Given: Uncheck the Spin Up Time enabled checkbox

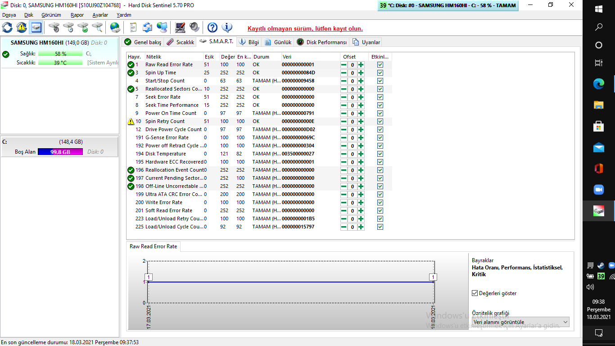Looking at the screenshot, I should tap(380, 73).
